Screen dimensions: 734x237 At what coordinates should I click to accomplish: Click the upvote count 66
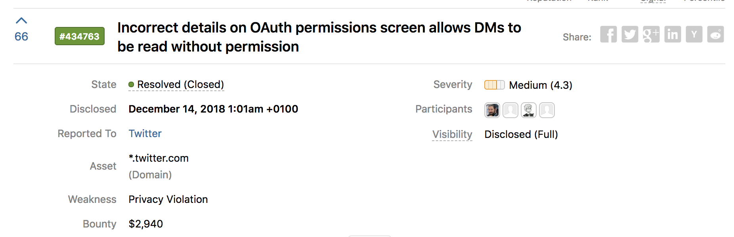click(21, 37)
